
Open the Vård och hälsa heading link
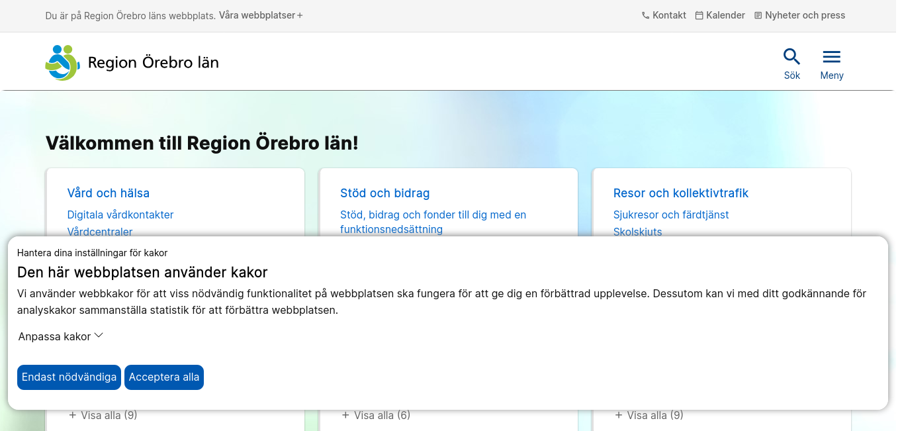coord(109,193)
